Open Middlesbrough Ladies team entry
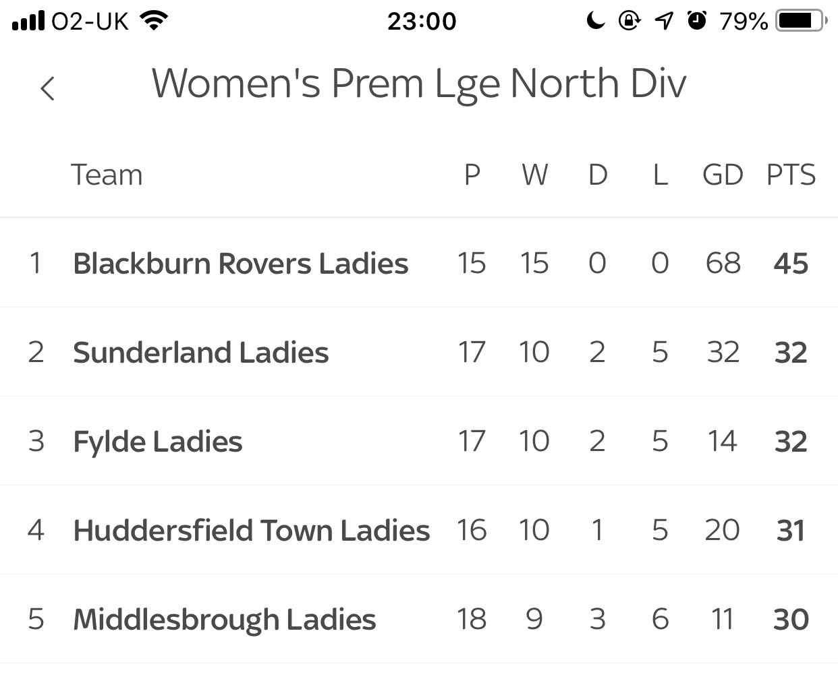 click(x=224, y=620)
